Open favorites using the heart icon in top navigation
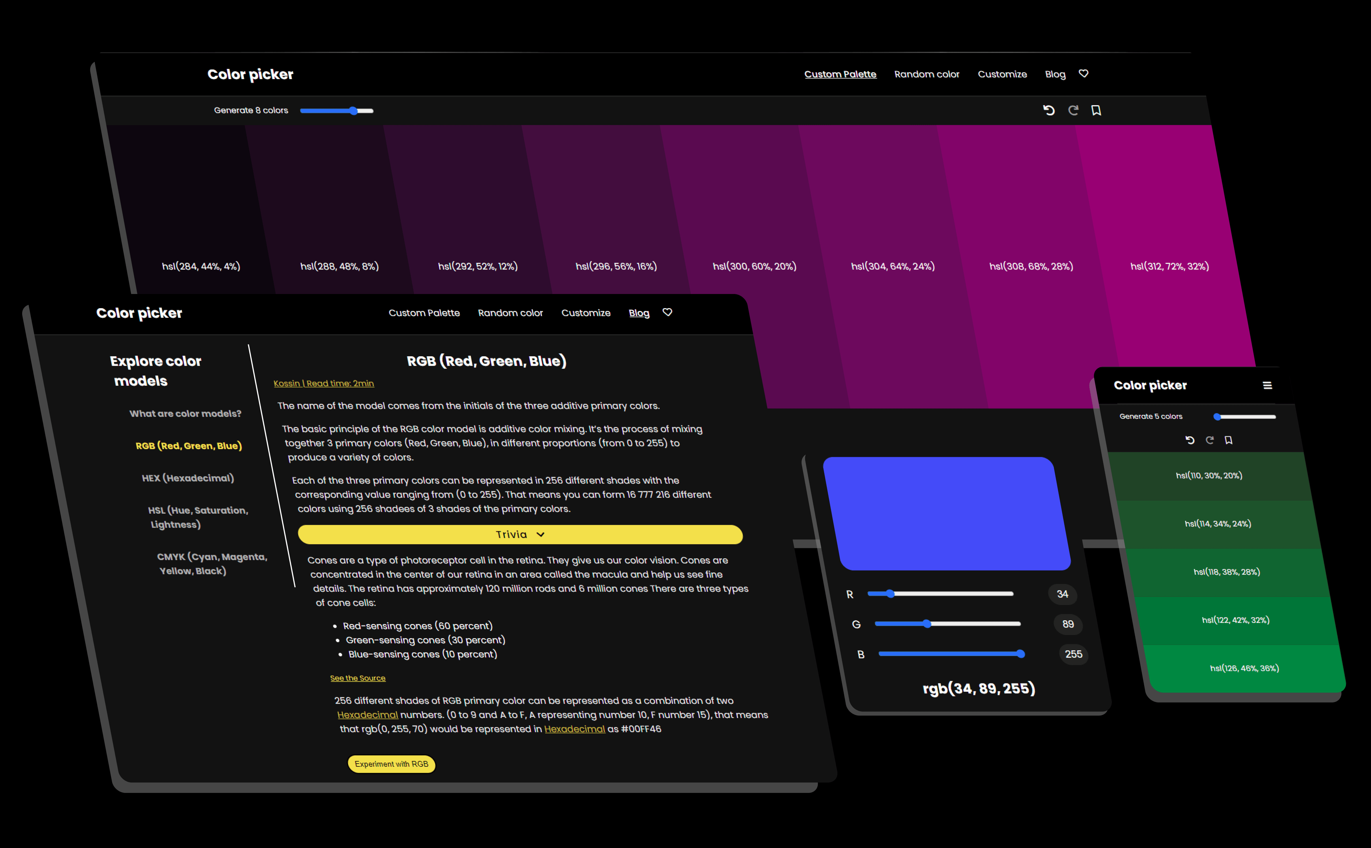 click(1083, 74)
